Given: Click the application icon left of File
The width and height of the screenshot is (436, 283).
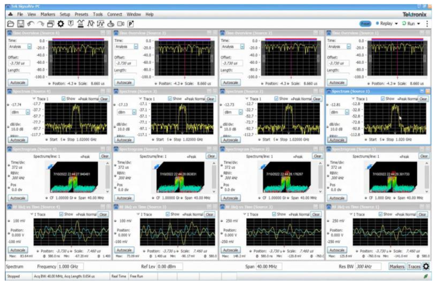Looking at the screenshot, I should point(11,14).
